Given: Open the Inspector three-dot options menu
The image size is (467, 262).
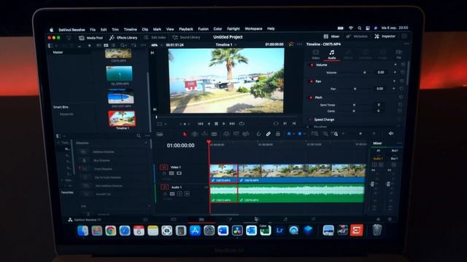Looking at the screenshot, I should pos(407,44).
